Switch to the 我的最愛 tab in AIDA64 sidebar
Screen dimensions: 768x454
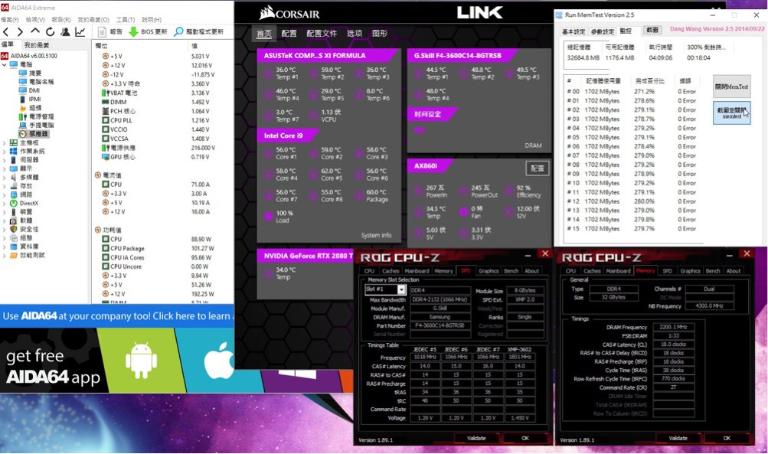click(37, 45)
